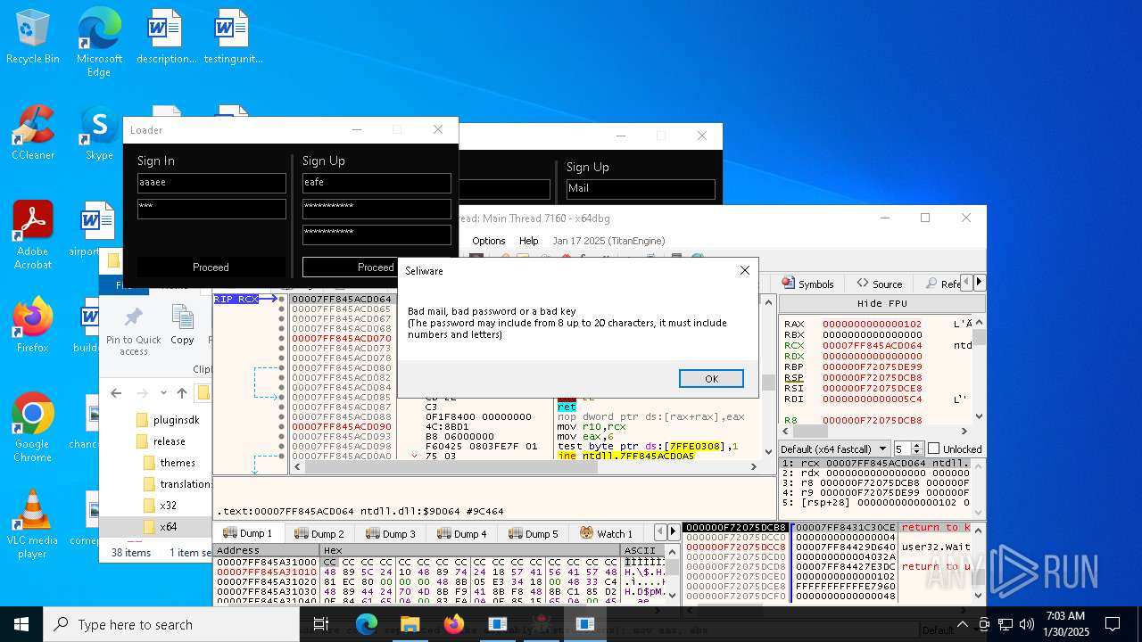Click the Windows Start button
1142x642 pixels.
click(x=21, y=624)
